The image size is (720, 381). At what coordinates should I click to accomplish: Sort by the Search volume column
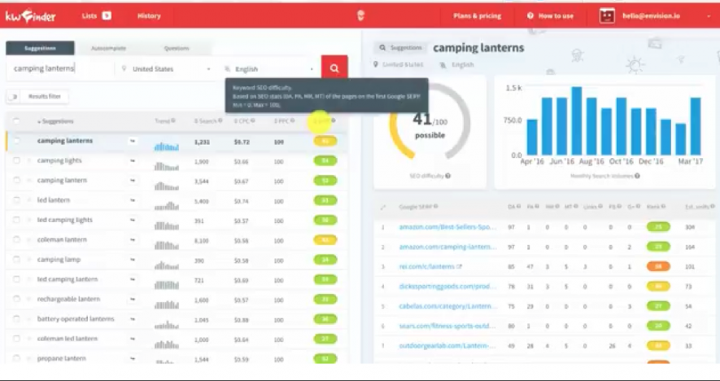(x=205, y=120)
